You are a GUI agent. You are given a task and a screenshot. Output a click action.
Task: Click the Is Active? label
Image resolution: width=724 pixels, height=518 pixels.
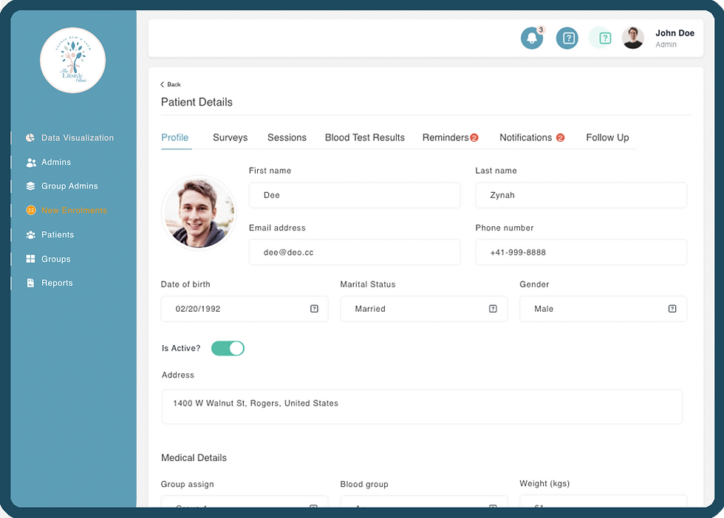tap(181, 348)
